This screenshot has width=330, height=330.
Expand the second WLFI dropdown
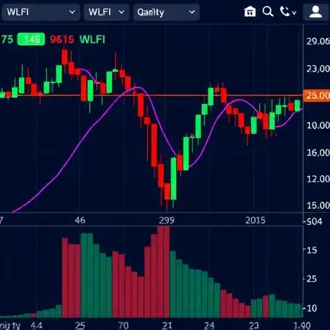[x=106, y=12]
